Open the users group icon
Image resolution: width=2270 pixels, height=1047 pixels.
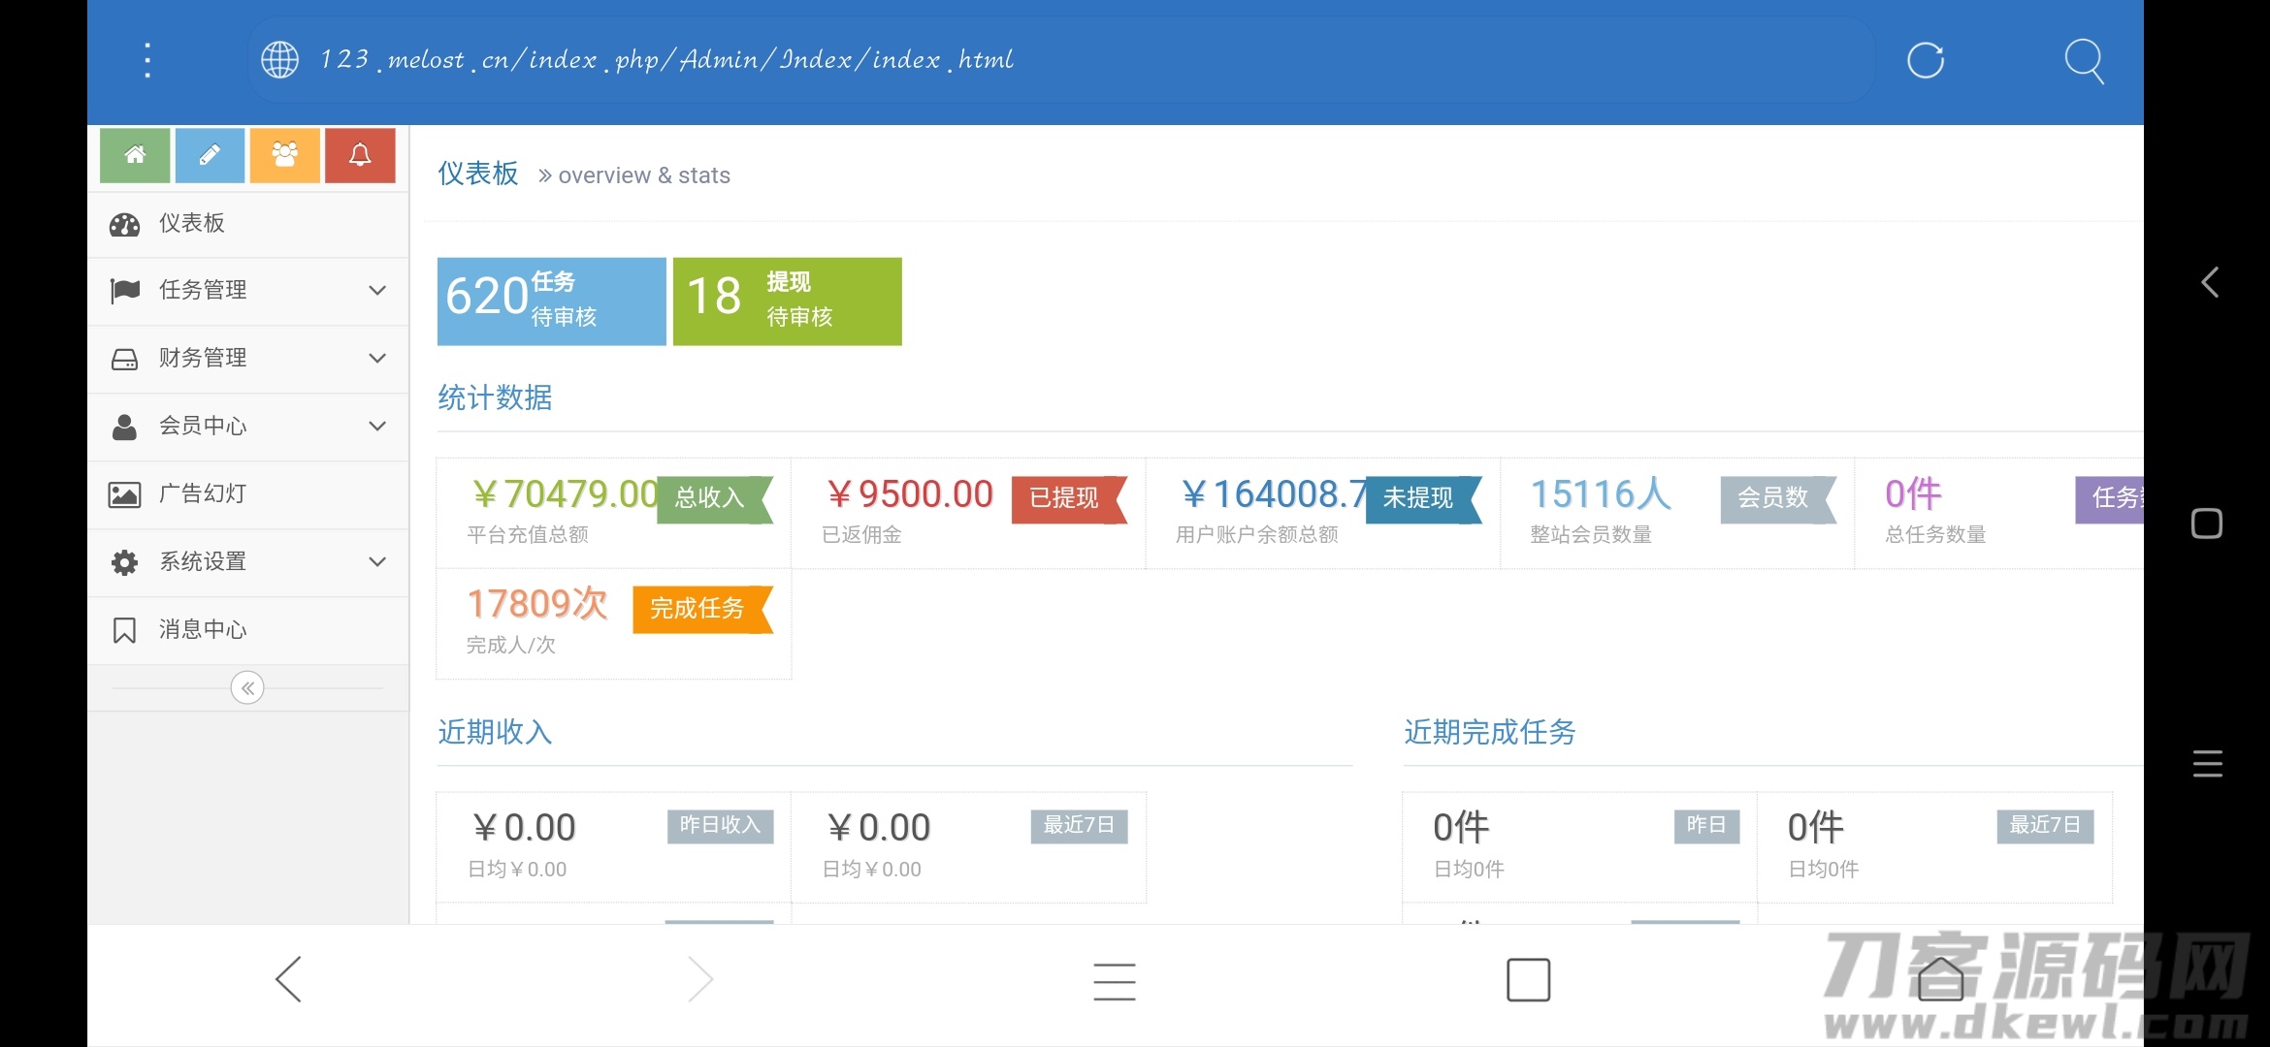pos(284,155)
